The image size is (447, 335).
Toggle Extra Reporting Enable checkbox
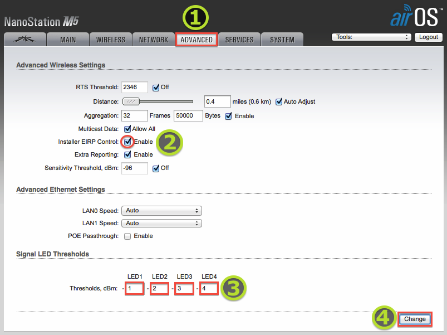(127, 154)
